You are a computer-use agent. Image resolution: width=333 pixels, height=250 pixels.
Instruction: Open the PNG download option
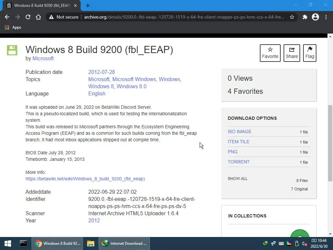coord(233,152)
